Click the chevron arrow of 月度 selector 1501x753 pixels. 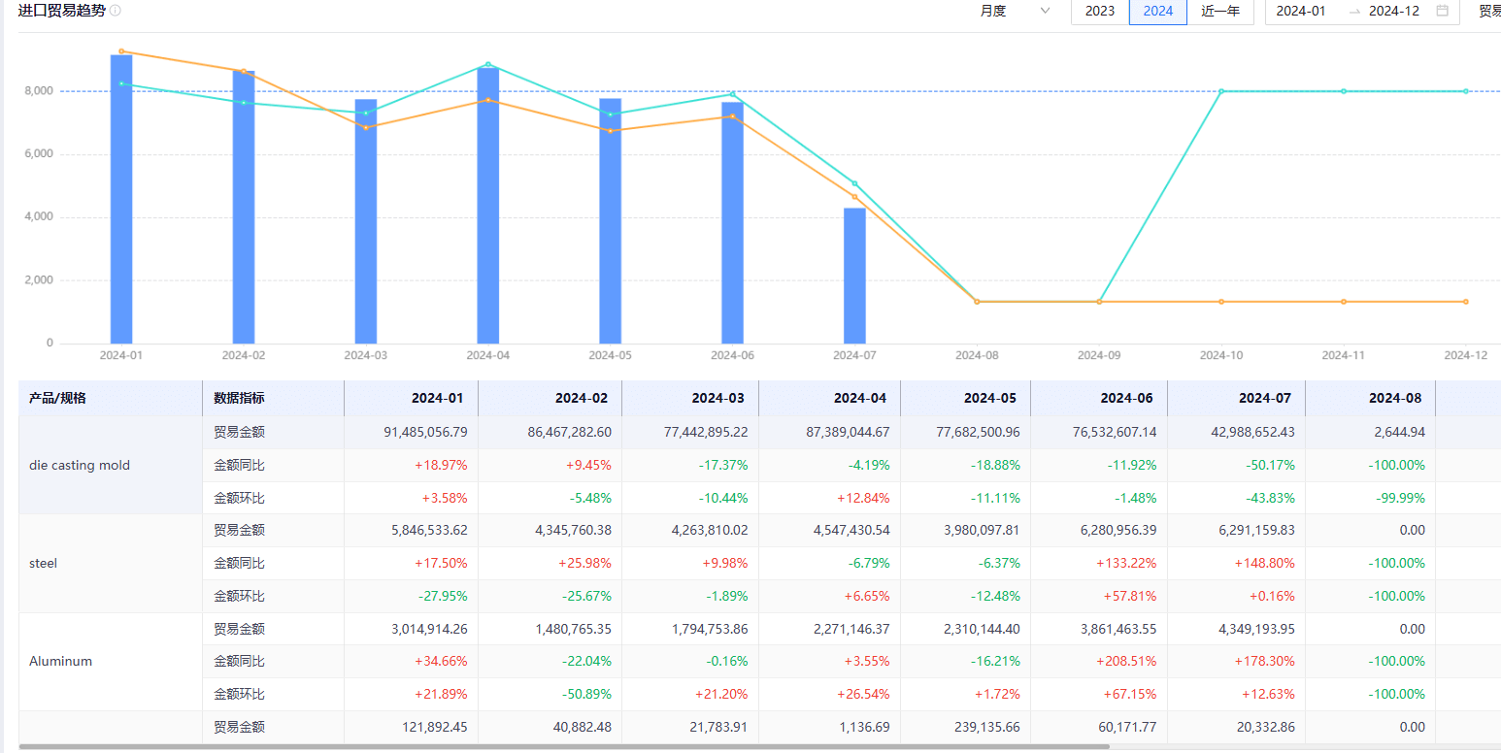(x=1045, y=11)
